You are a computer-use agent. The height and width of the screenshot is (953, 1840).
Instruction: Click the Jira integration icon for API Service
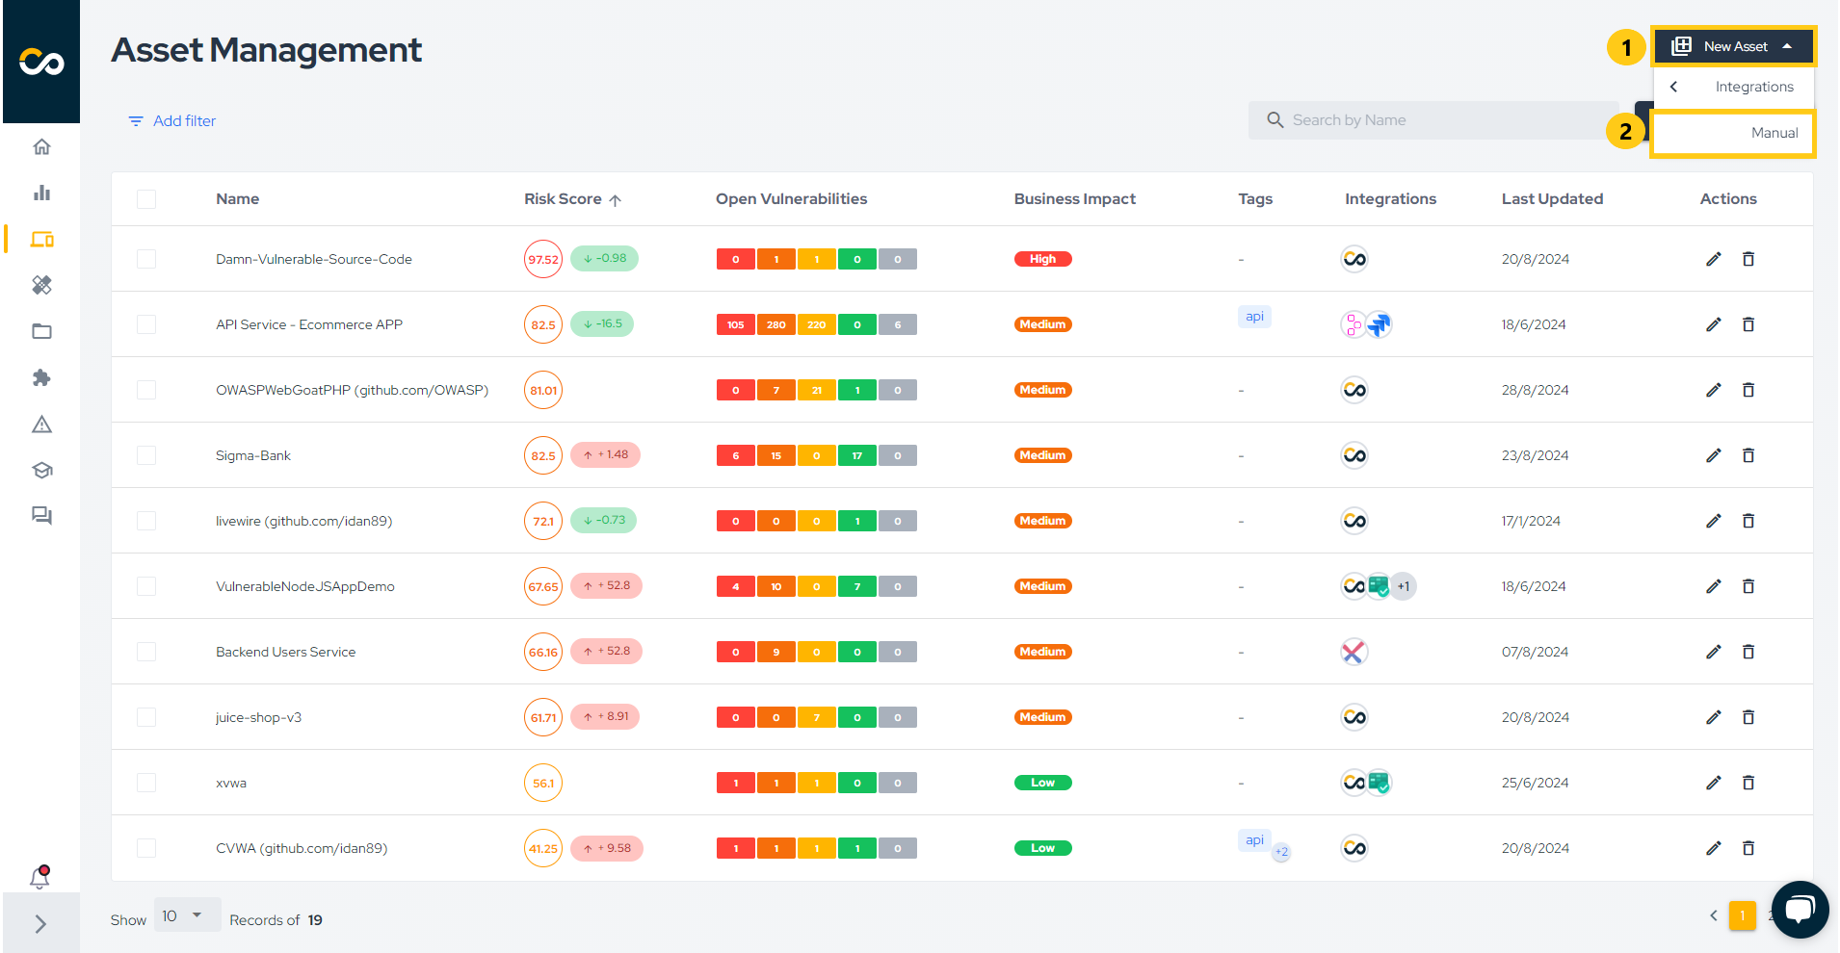1380,324
